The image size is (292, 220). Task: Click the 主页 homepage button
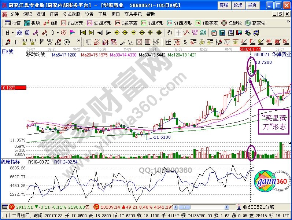point(252,5)
